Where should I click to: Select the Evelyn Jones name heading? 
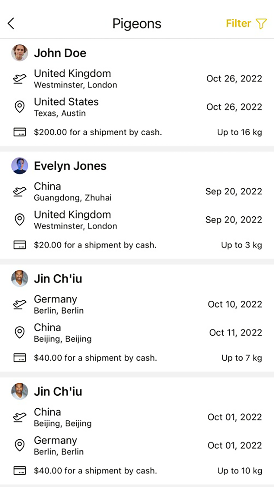pos(70,166)
